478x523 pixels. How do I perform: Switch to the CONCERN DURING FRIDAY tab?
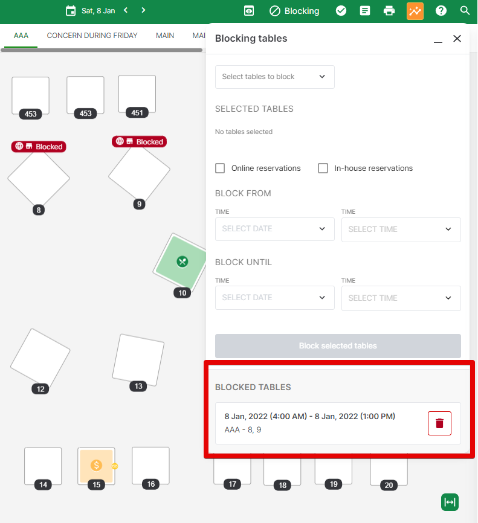coord(92,36)
